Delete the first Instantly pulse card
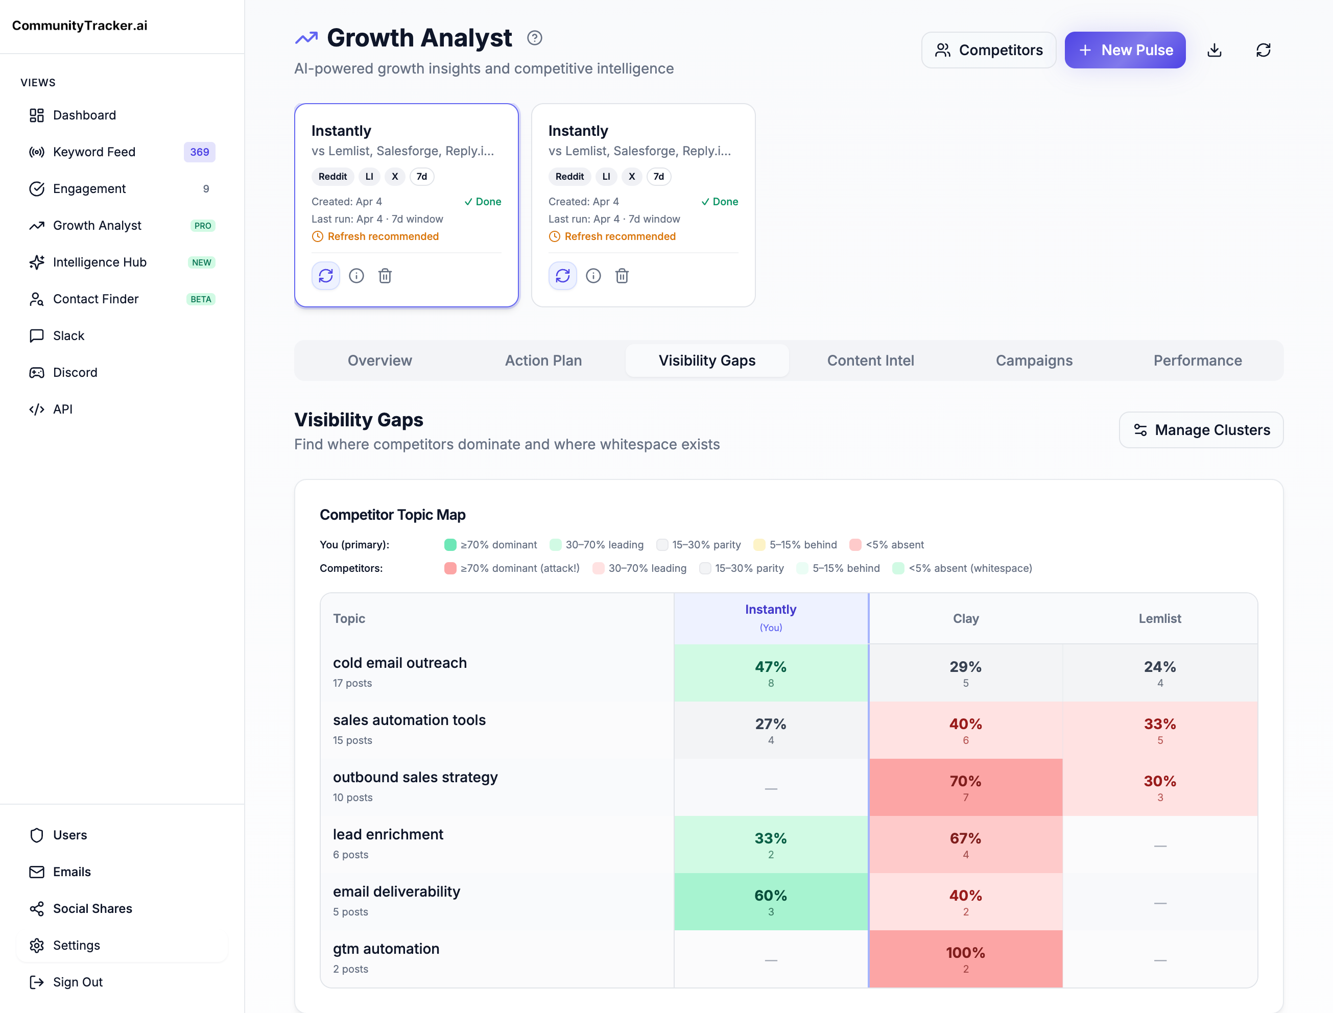The width and height of the screenshot is (1333, 1013). (385, 276)
